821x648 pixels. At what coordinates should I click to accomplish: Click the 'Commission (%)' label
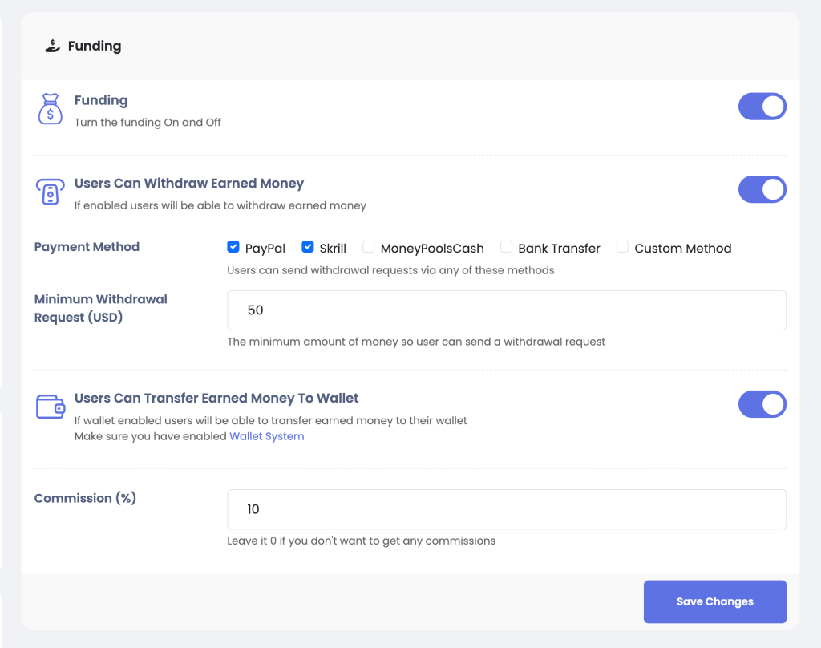click(x=85, y=498)
